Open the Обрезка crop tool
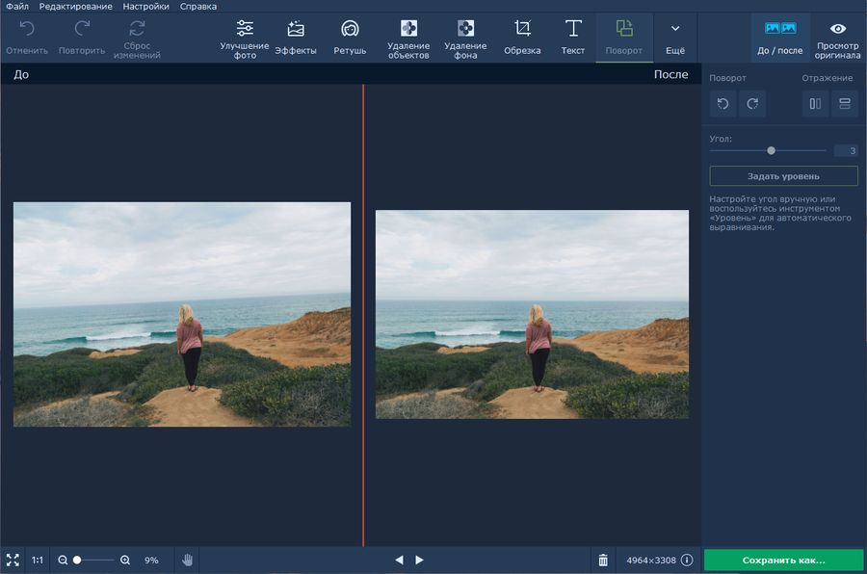The width and height of the screenshot is (867, 574). pyautogui.click(x=522, y=39)
